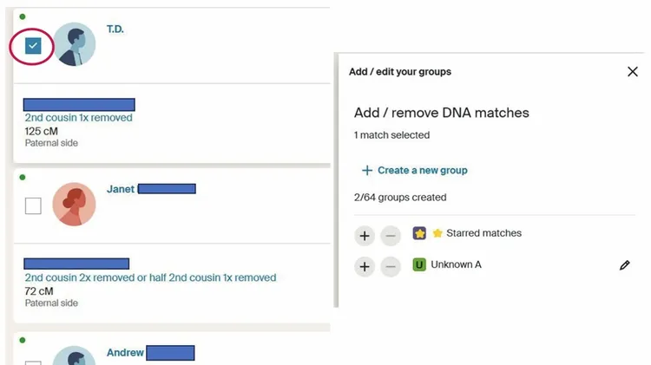This screenshot has width=651, height=365.
Task: Add match to Unknown A group
Action: click(x=365, y=266)
